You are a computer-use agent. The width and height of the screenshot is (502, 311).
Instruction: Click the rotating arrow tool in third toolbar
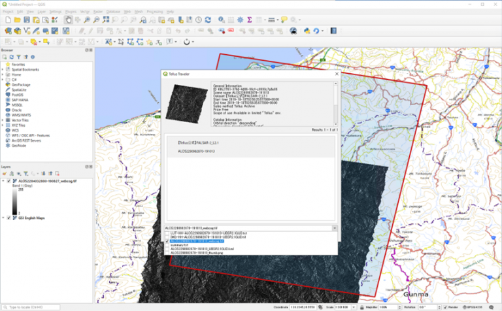point(187,42)
